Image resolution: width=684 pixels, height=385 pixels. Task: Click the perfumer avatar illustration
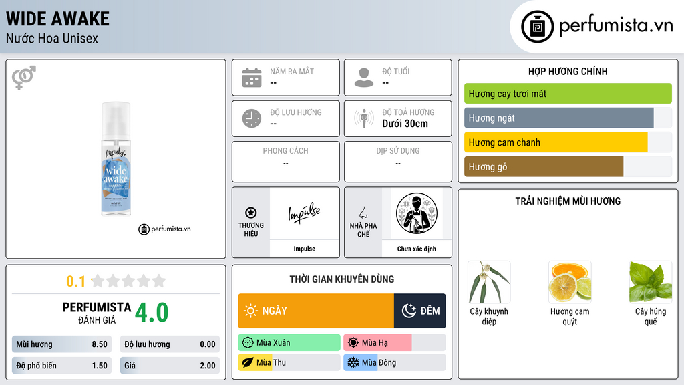point(417,213)
